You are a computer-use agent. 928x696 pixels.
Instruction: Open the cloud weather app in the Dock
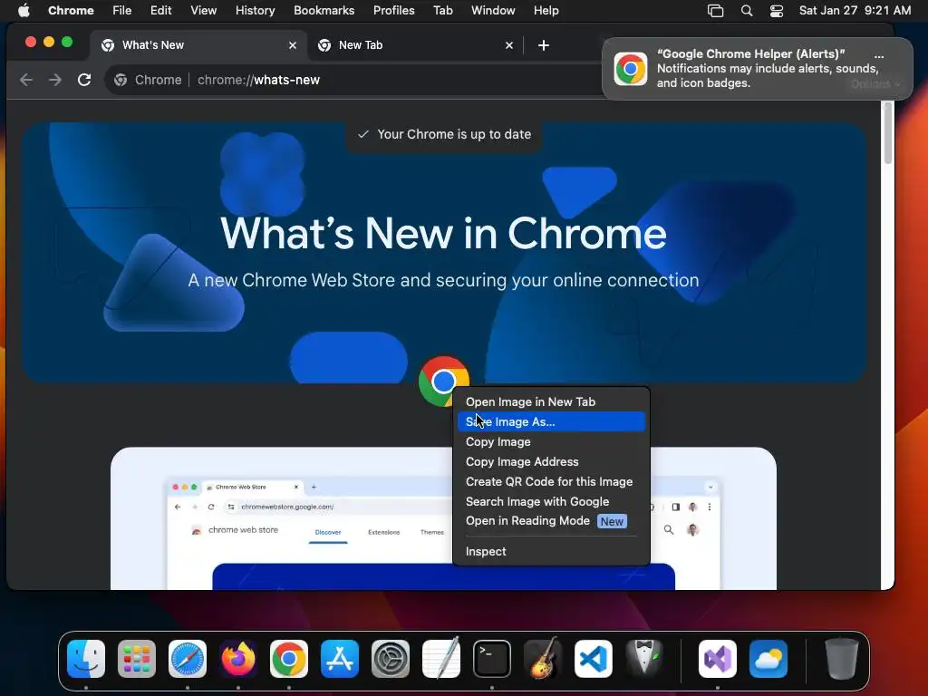point(768,659)
